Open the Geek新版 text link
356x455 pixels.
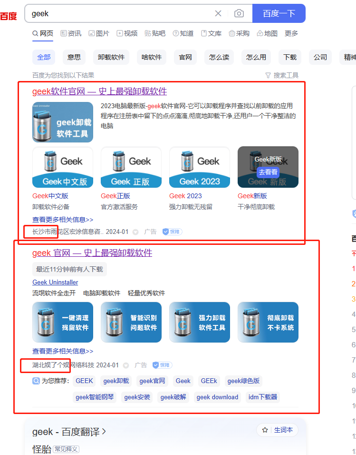pyautogui.click(x=252, y=196)
